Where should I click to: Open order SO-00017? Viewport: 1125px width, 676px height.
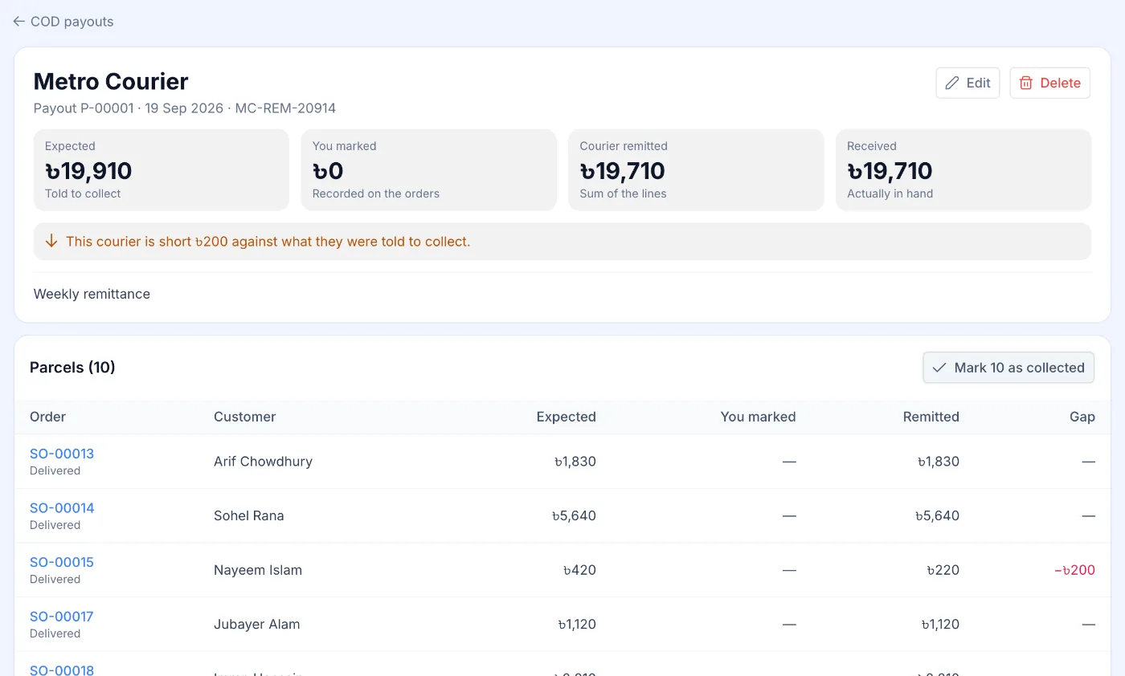tap(62, 617)
